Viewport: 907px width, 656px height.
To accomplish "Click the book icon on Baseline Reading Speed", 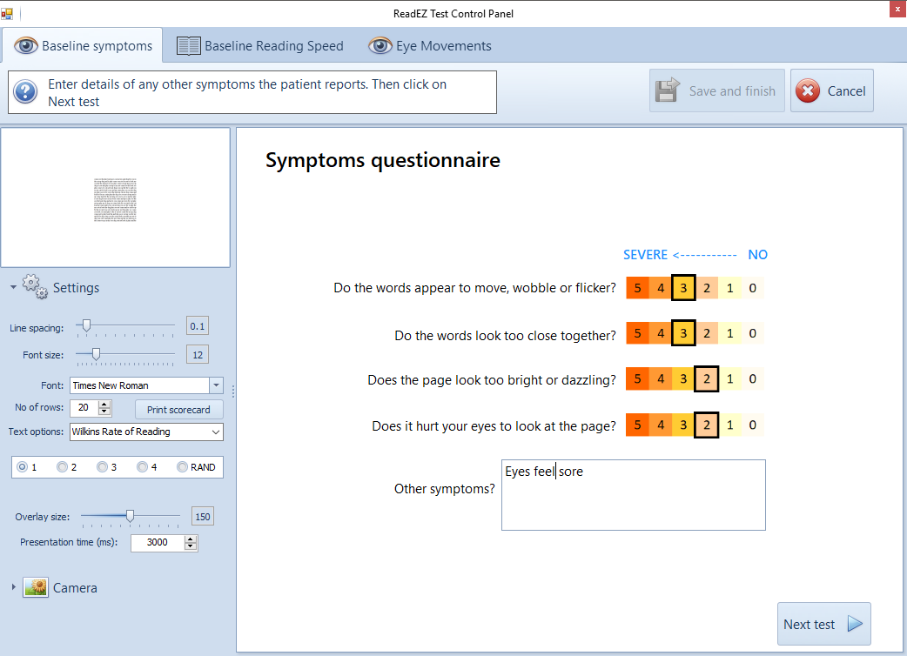I will point(188,46).
